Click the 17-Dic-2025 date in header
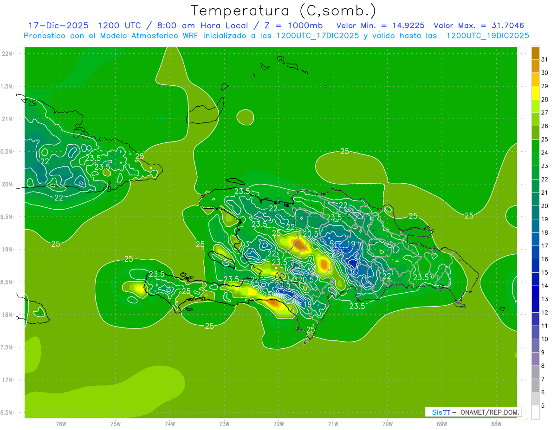Screen dimensions: 557x430 point(58,26)
